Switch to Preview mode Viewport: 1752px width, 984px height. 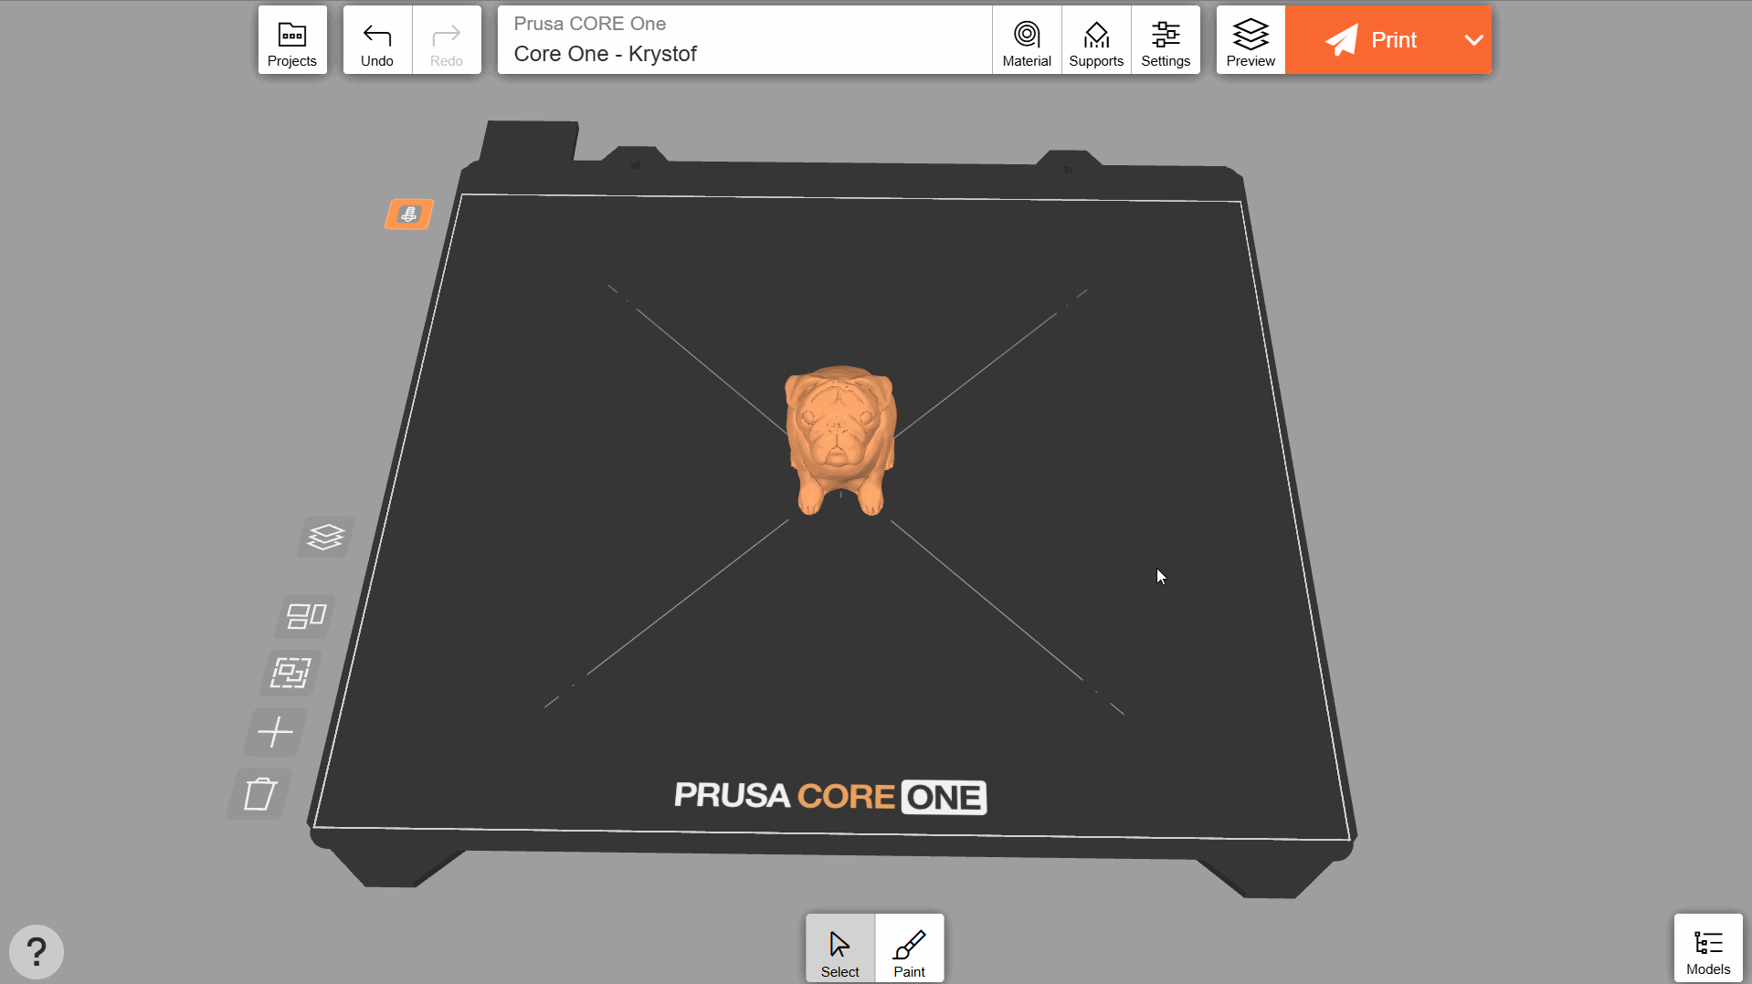point(1250,40)
